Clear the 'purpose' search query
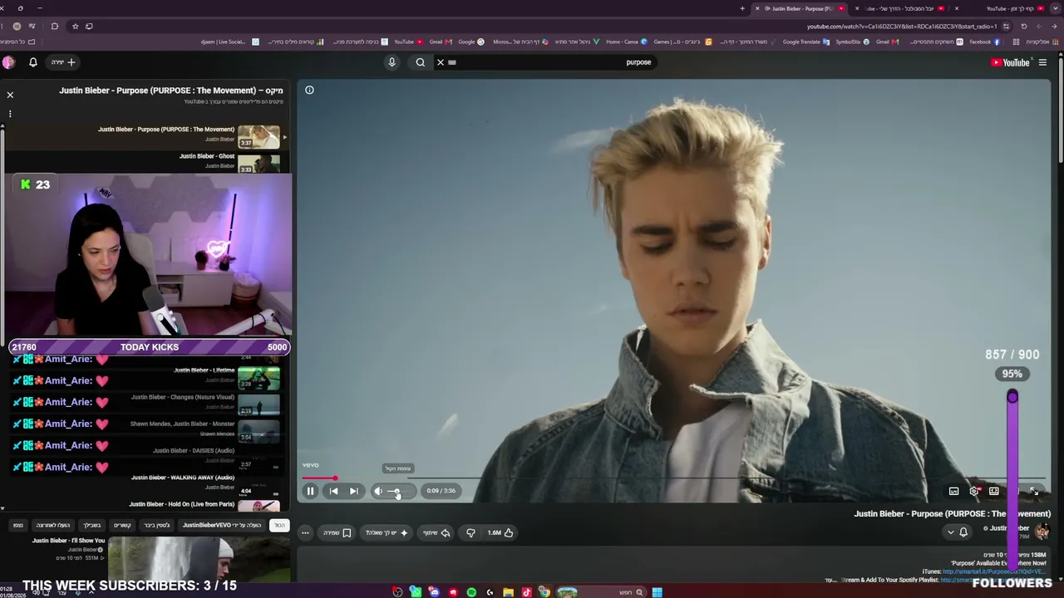The height and width of the screenshot is (598, 1064). coord(441,62)
